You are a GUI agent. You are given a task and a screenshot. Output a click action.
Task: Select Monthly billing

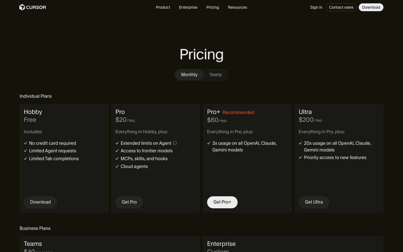point(189,75)
